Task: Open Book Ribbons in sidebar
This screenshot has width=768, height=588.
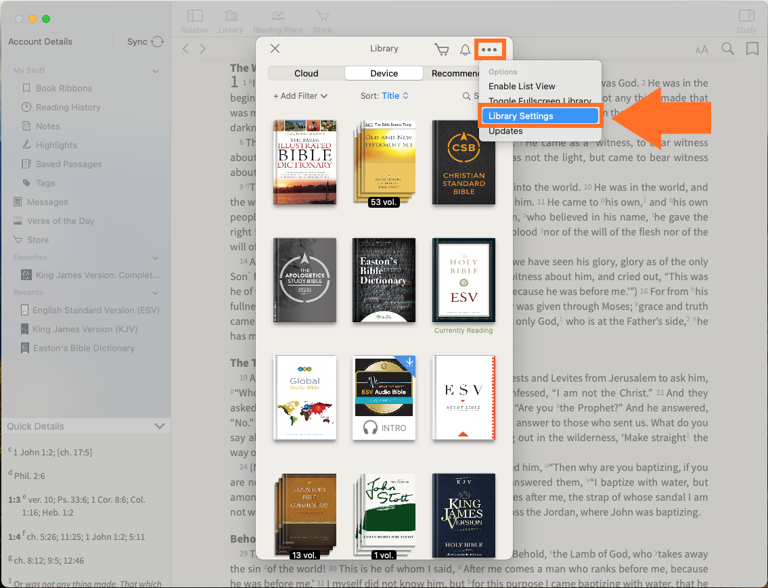Action: pyautogui.click(x=64, y=88)
